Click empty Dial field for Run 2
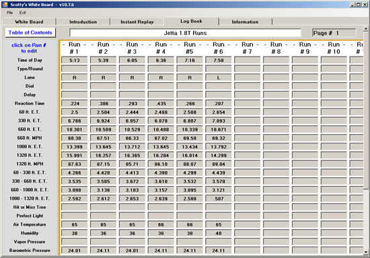Screen dimensions: 370x258 click(x=103, y=86)
